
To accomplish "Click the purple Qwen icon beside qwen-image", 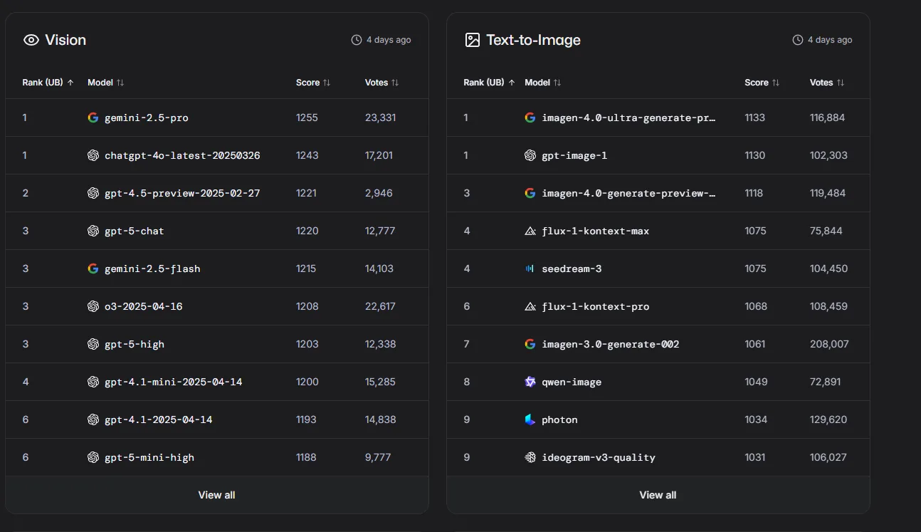I will pos(530,382).
